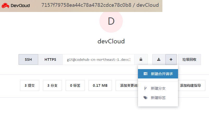Click the lock icon beside repository URL
The height and width of the screenshot is (113, 209).
(x=141, y=59)
